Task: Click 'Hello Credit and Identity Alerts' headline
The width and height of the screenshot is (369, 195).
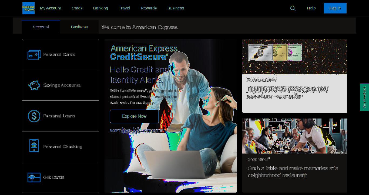Action: (140, 75)
